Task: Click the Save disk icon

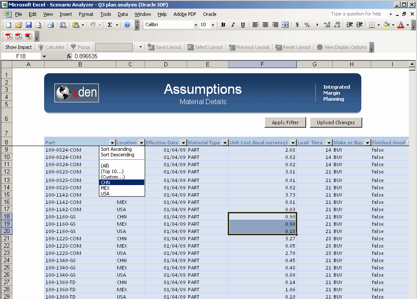Action: pyautogui.click(x=29, y=25)
